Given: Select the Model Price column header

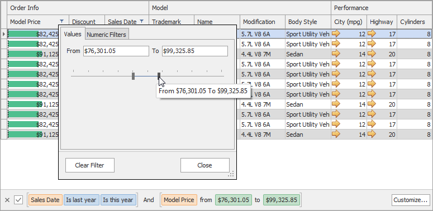Looking at the screenshot, I should click(38, 22).
